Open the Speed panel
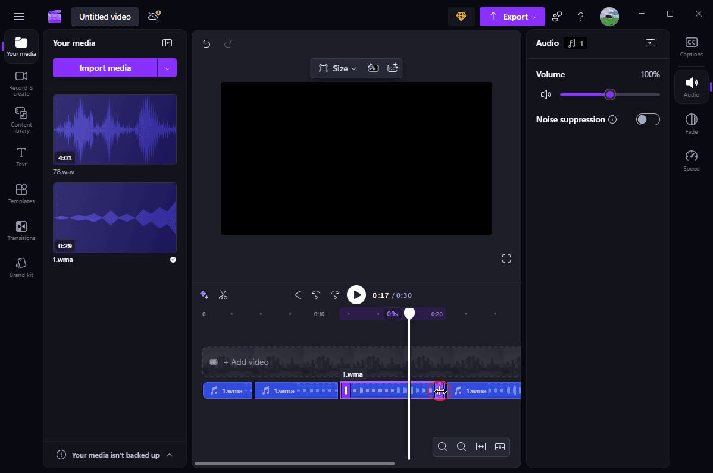 691,159
